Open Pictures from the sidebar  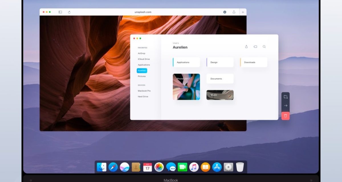142,76
